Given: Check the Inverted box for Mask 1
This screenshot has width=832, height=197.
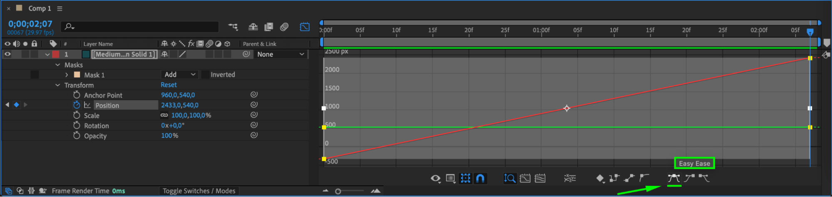Looking at the screenshot, I should tap(205, 74).
